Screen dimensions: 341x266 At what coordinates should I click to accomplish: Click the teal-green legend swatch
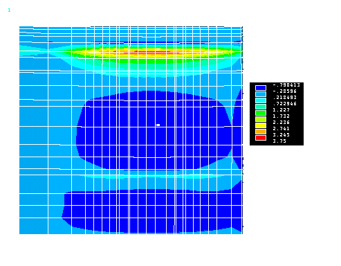261,107
